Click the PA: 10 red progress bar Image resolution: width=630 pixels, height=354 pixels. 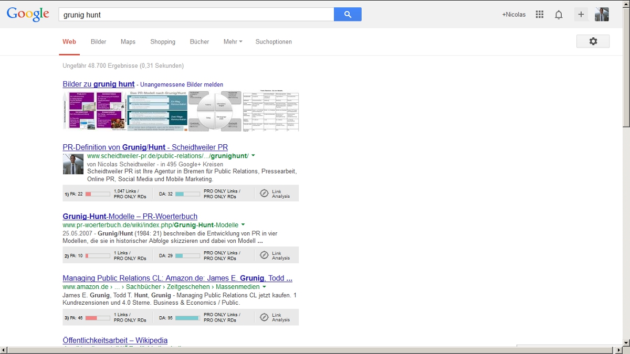coord(98,256)
